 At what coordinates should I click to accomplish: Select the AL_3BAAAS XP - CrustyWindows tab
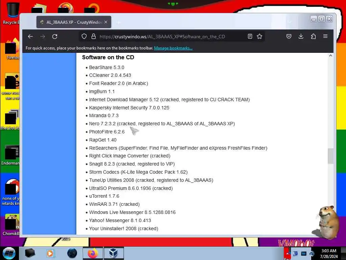coord(74,22)
